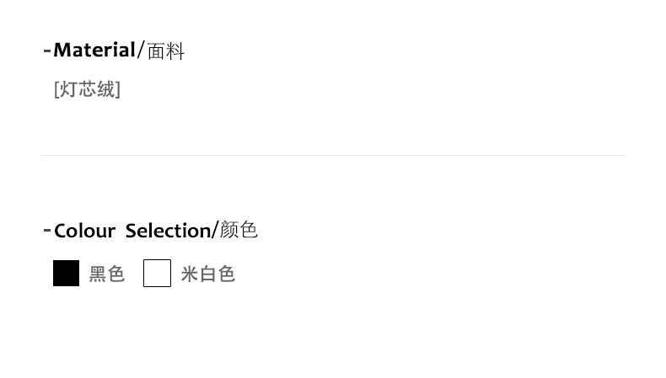Screen dimensions: 666x378
Task: Click the bold Material heading
Action: pyautogui.click(x=94, y=51)
